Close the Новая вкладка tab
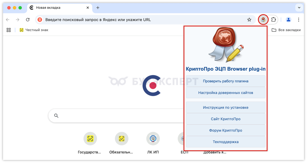The image size is (307, 163). click(88, 8)
